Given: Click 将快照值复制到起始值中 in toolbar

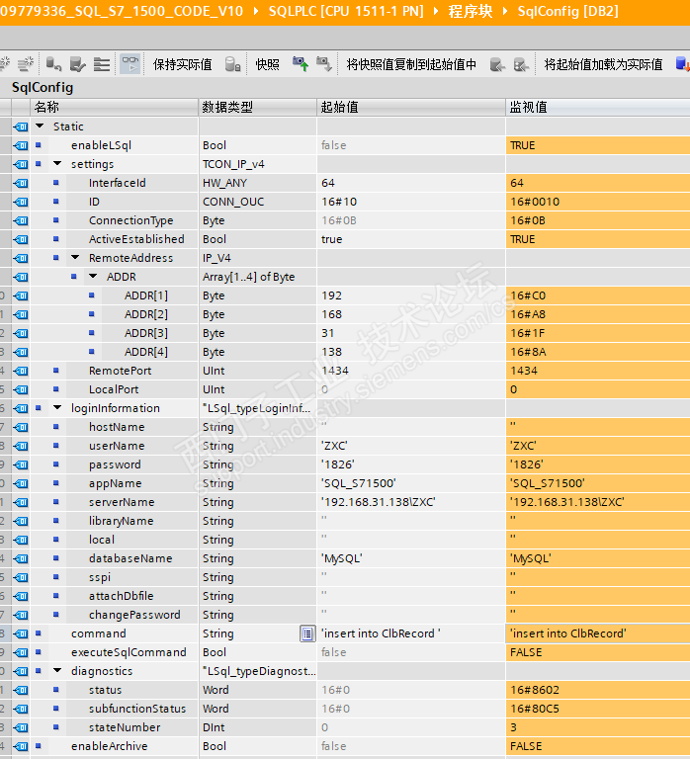Looking at the screenshot, I should pos(410,64).
